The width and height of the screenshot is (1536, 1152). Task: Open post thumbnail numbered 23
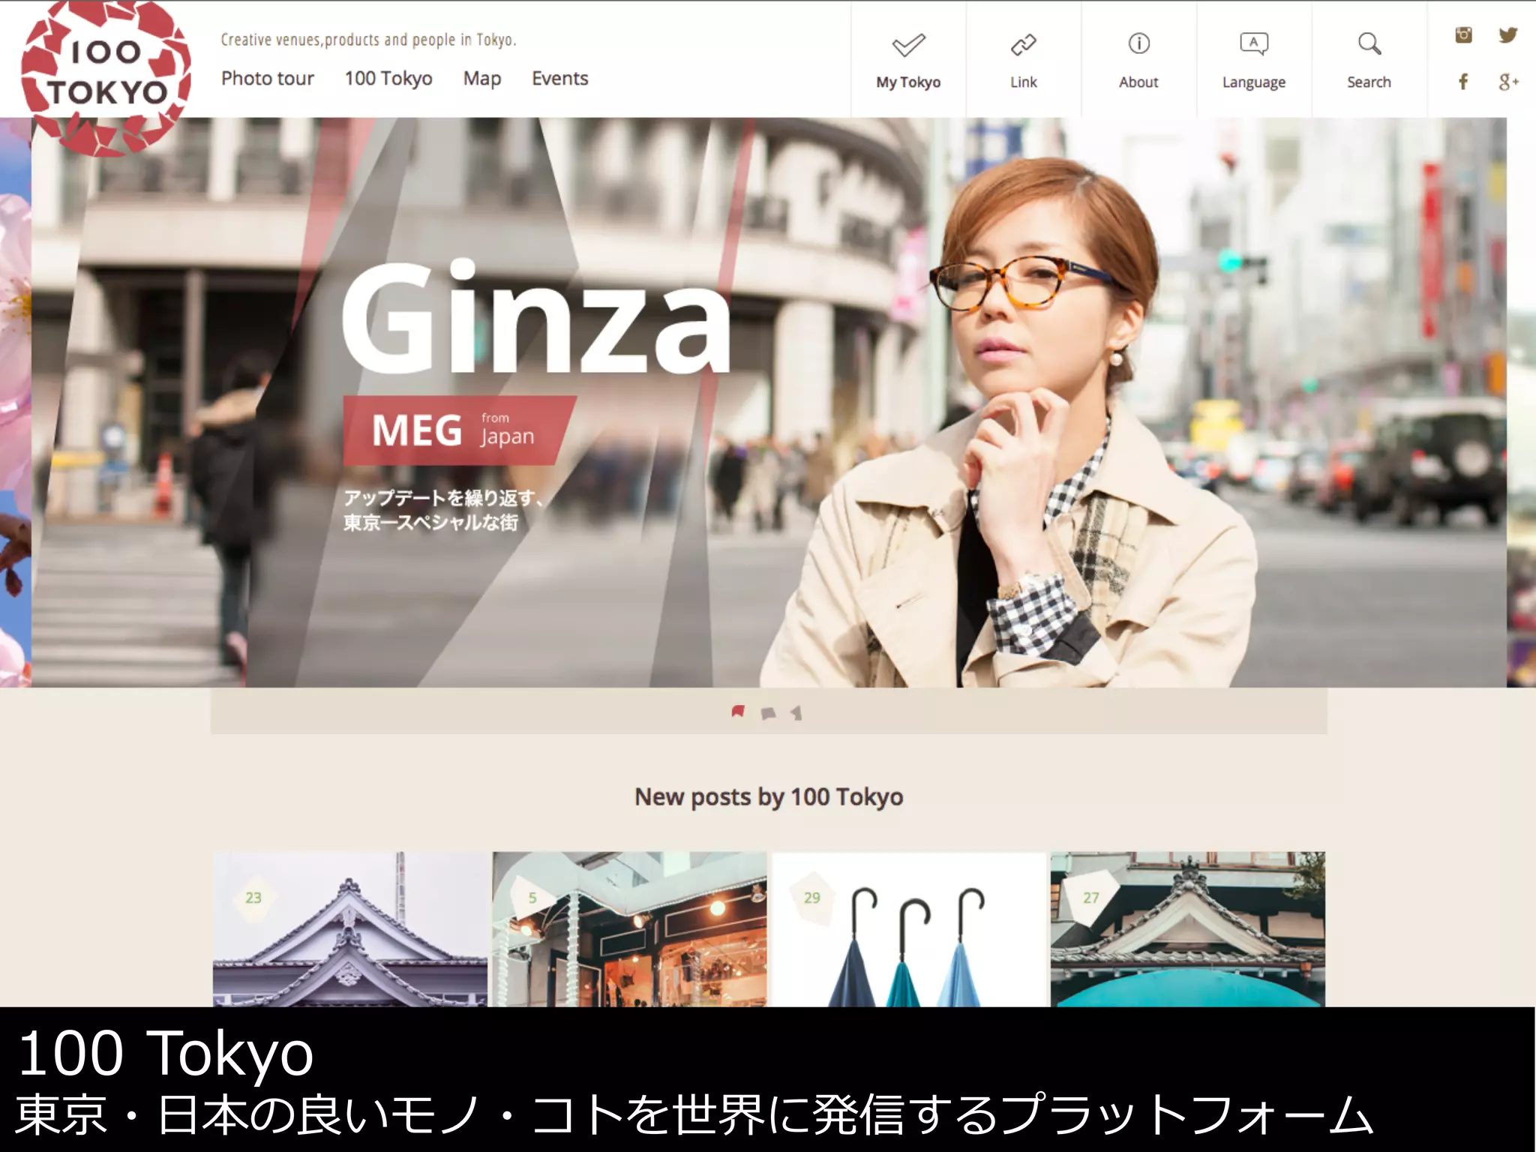click(x=349, y=928)
